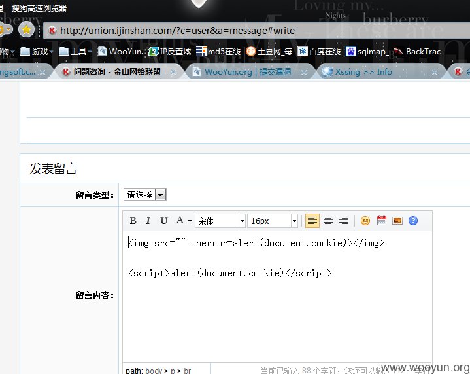Image resolution: width=470 pixels, height=374 pixels.
Task: Open the IP反查域 bookmark
Action: point(170,52)
